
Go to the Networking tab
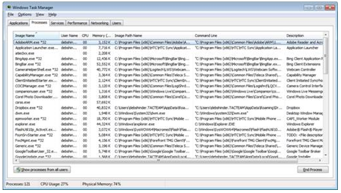click(x=100, y=23)
